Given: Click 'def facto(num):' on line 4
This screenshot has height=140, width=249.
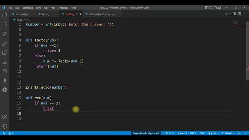Looking at the screenshot, I should coord(42,40).
